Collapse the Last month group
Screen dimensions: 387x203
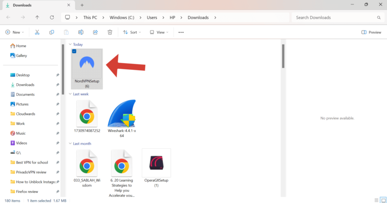pos(70,143)
